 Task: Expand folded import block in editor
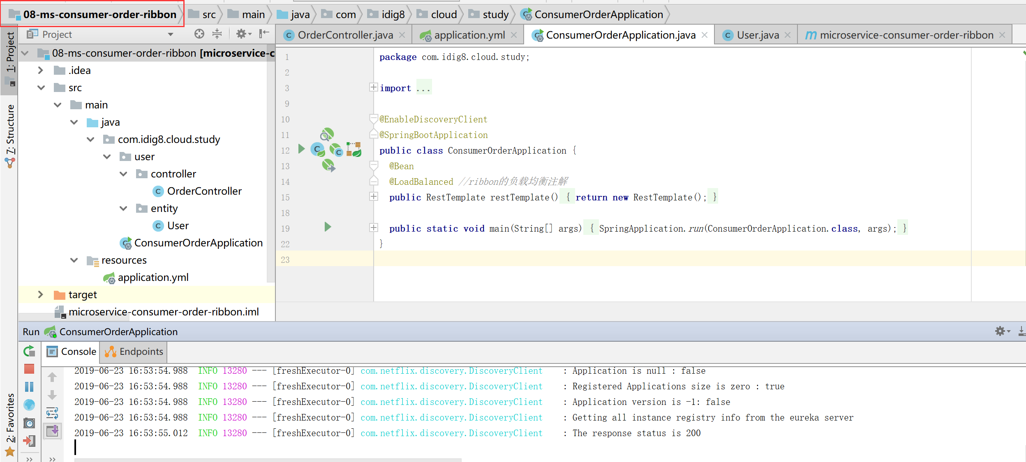[373, 87]
